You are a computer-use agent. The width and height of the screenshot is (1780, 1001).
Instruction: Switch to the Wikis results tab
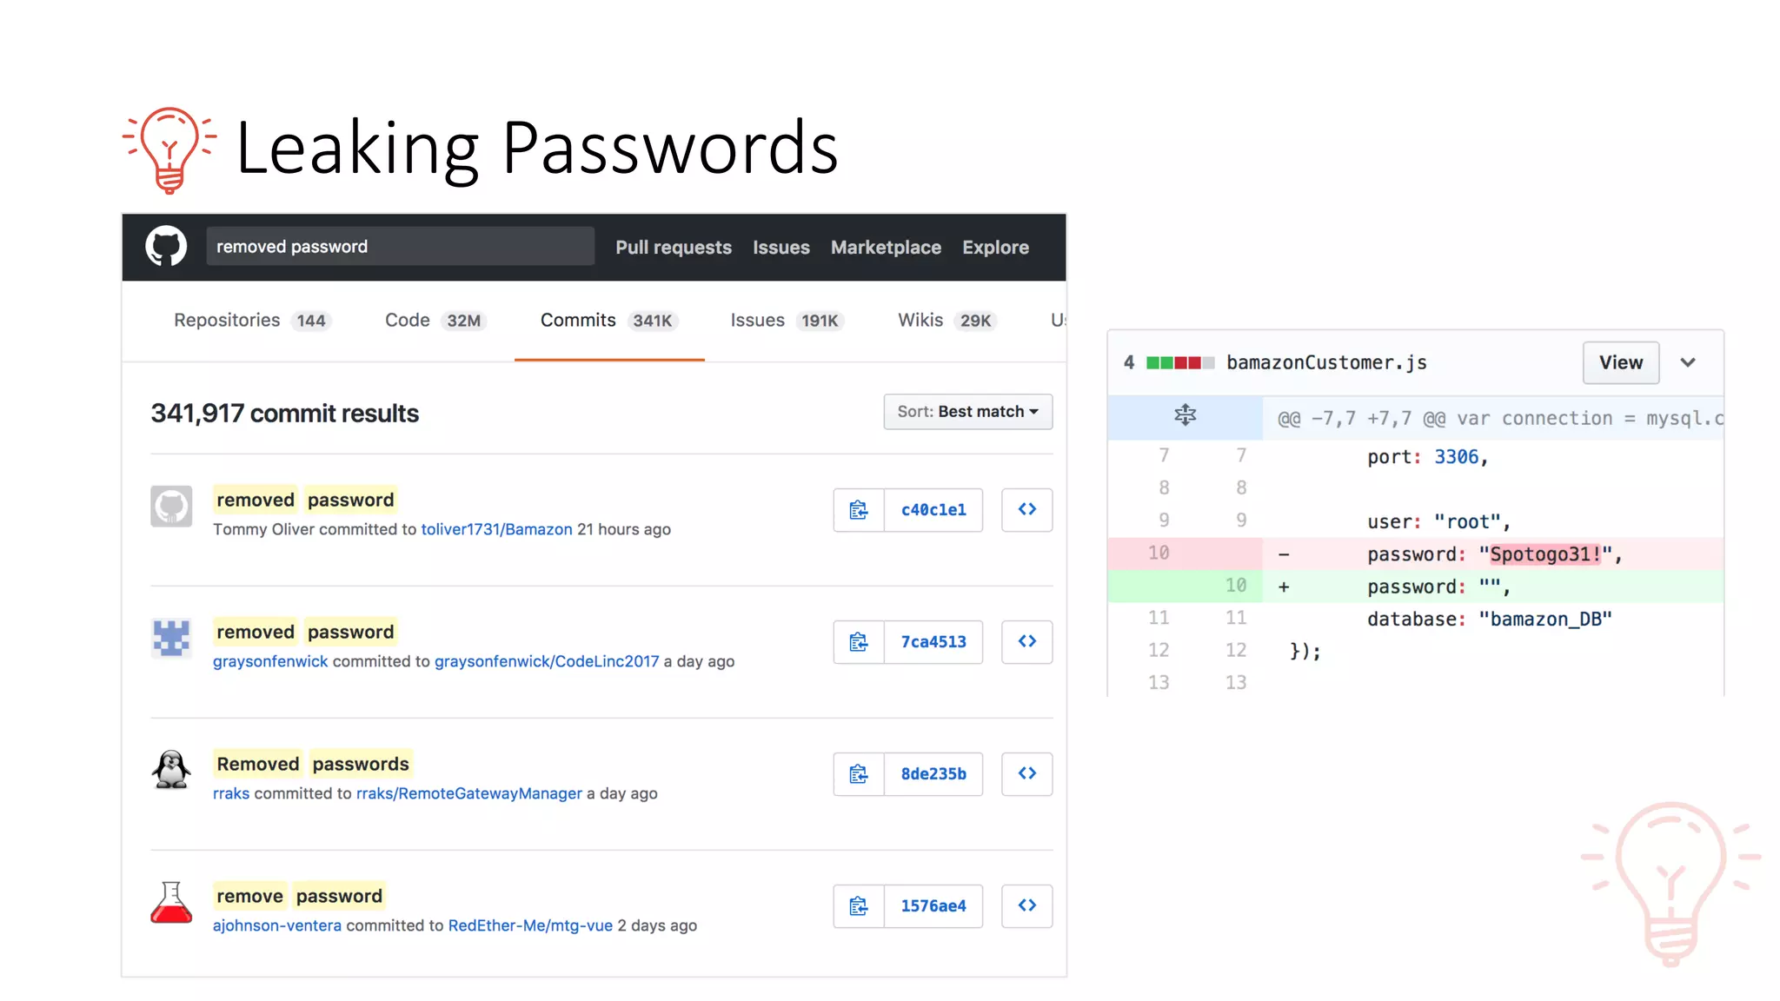click(946, 321)
